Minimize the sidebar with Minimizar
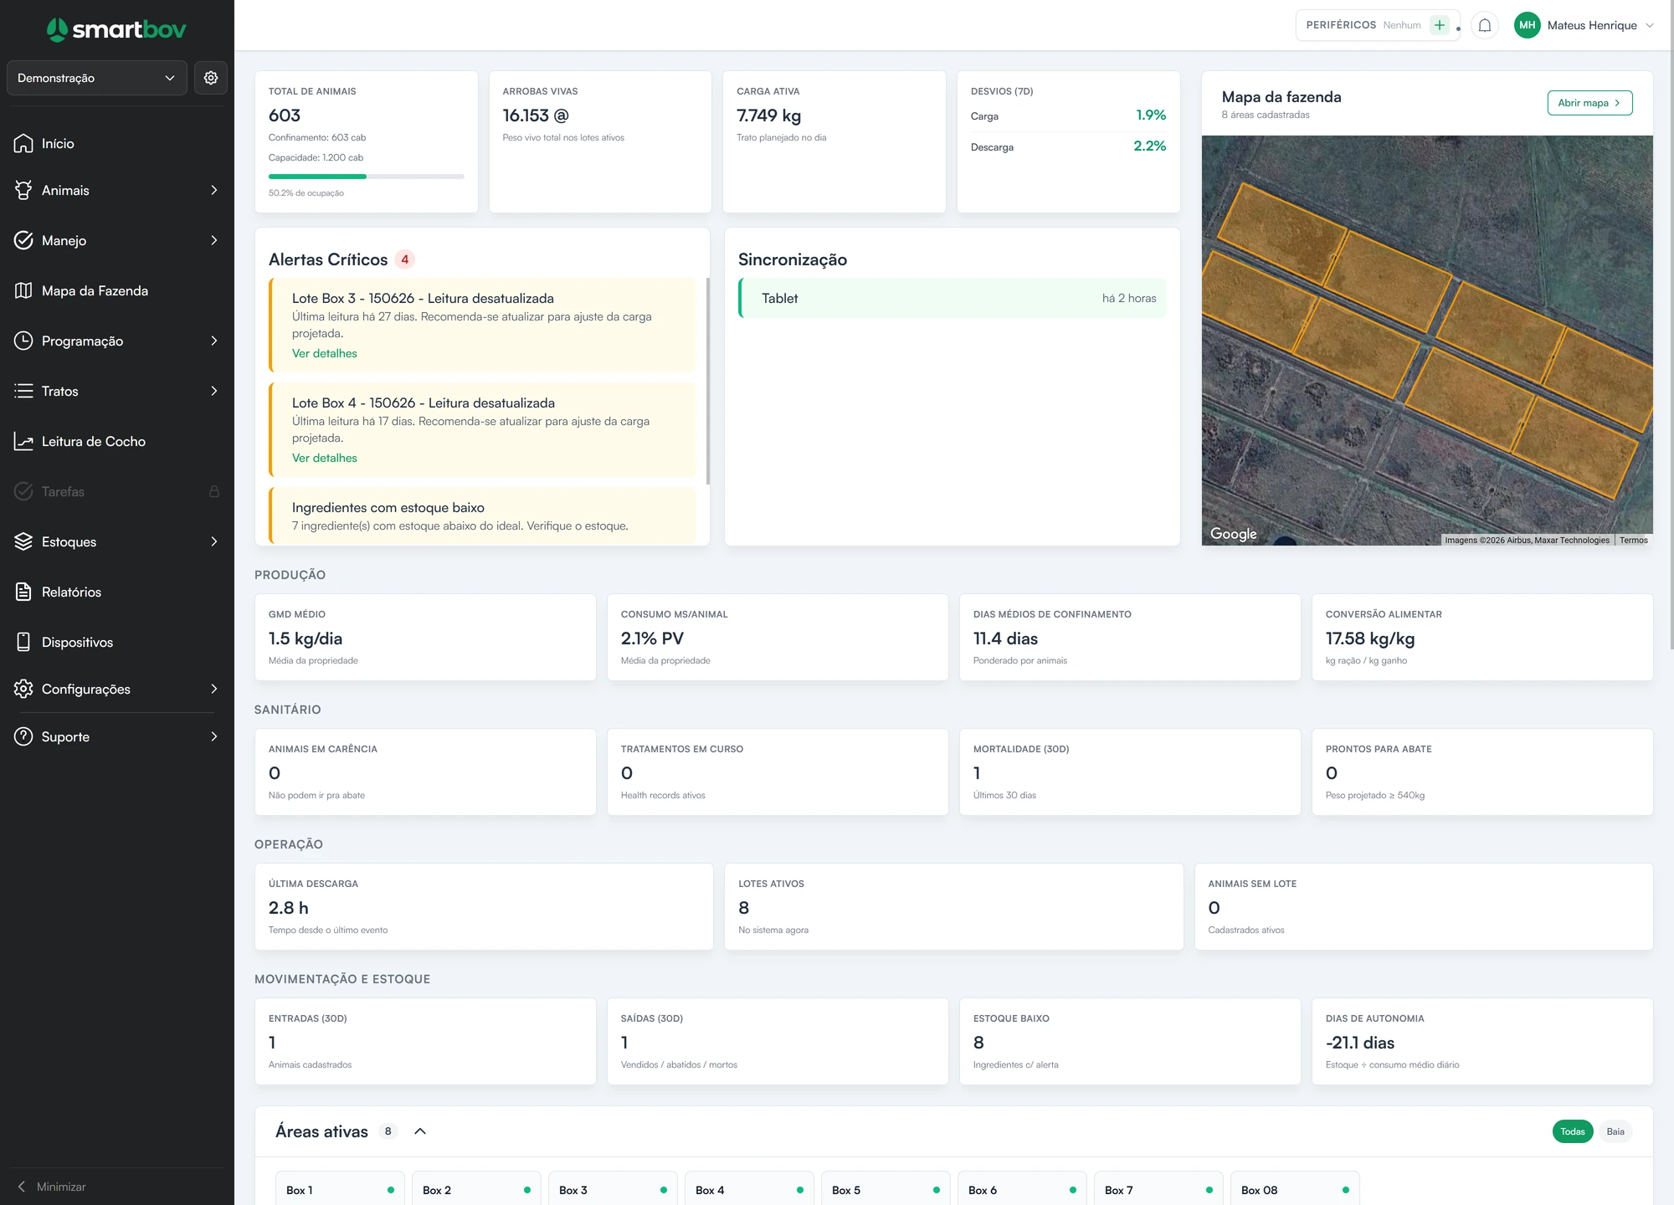Screen dimensions: 1674x1205 tap(52, 1187)
